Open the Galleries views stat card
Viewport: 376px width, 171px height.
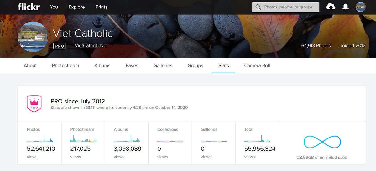(214, 143)
